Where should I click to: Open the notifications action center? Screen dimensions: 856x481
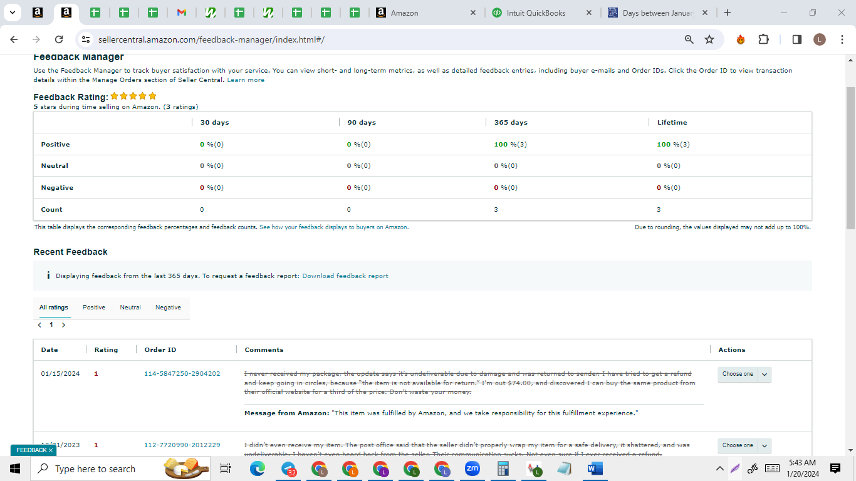pos(835,468)
